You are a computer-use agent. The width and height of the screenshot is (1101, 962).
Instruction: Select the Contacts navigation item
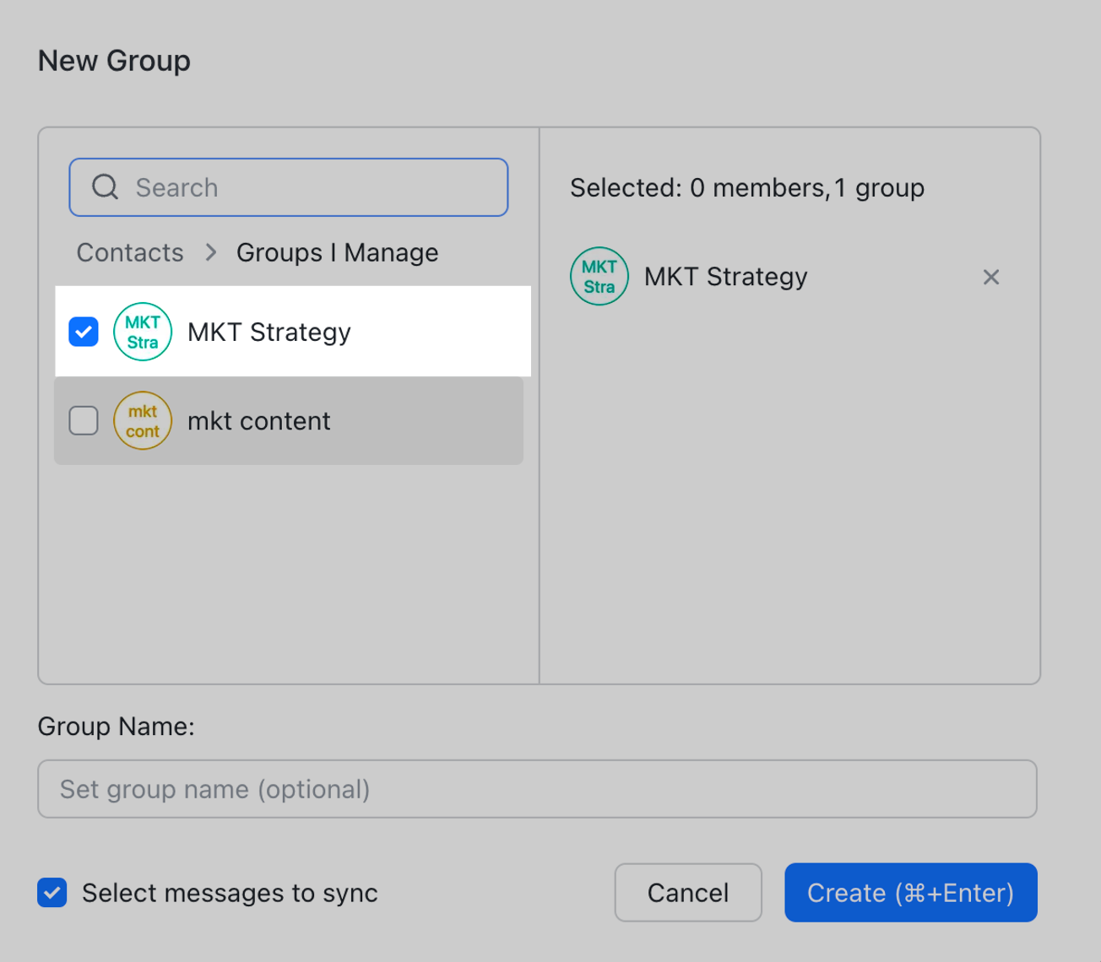tap(129, 252)
